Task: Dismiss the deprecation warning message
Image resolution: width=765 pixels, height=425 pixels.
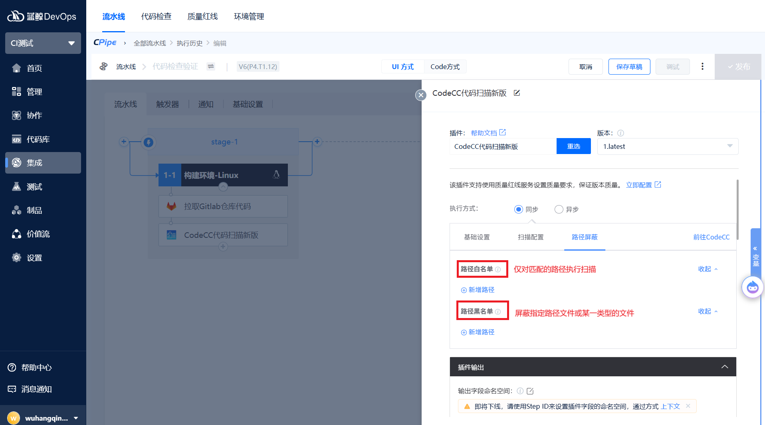Action: (x=688, y=406)
